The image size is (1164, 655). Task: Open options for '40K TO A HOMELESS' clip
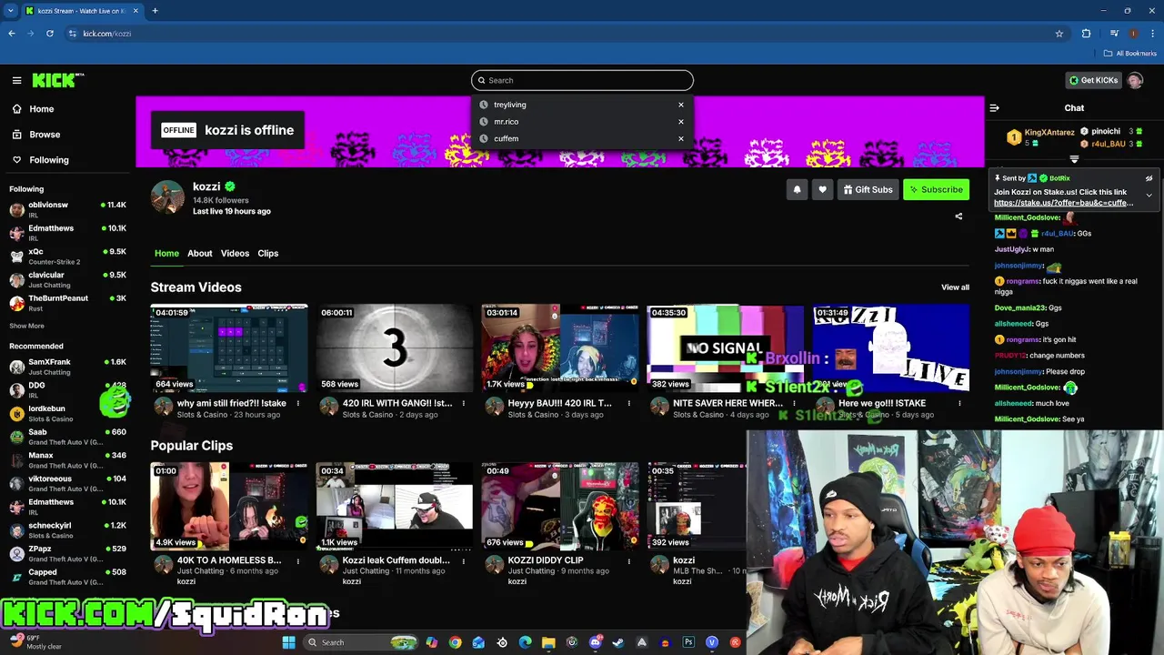pyautogui.click(x=298, y=560)
